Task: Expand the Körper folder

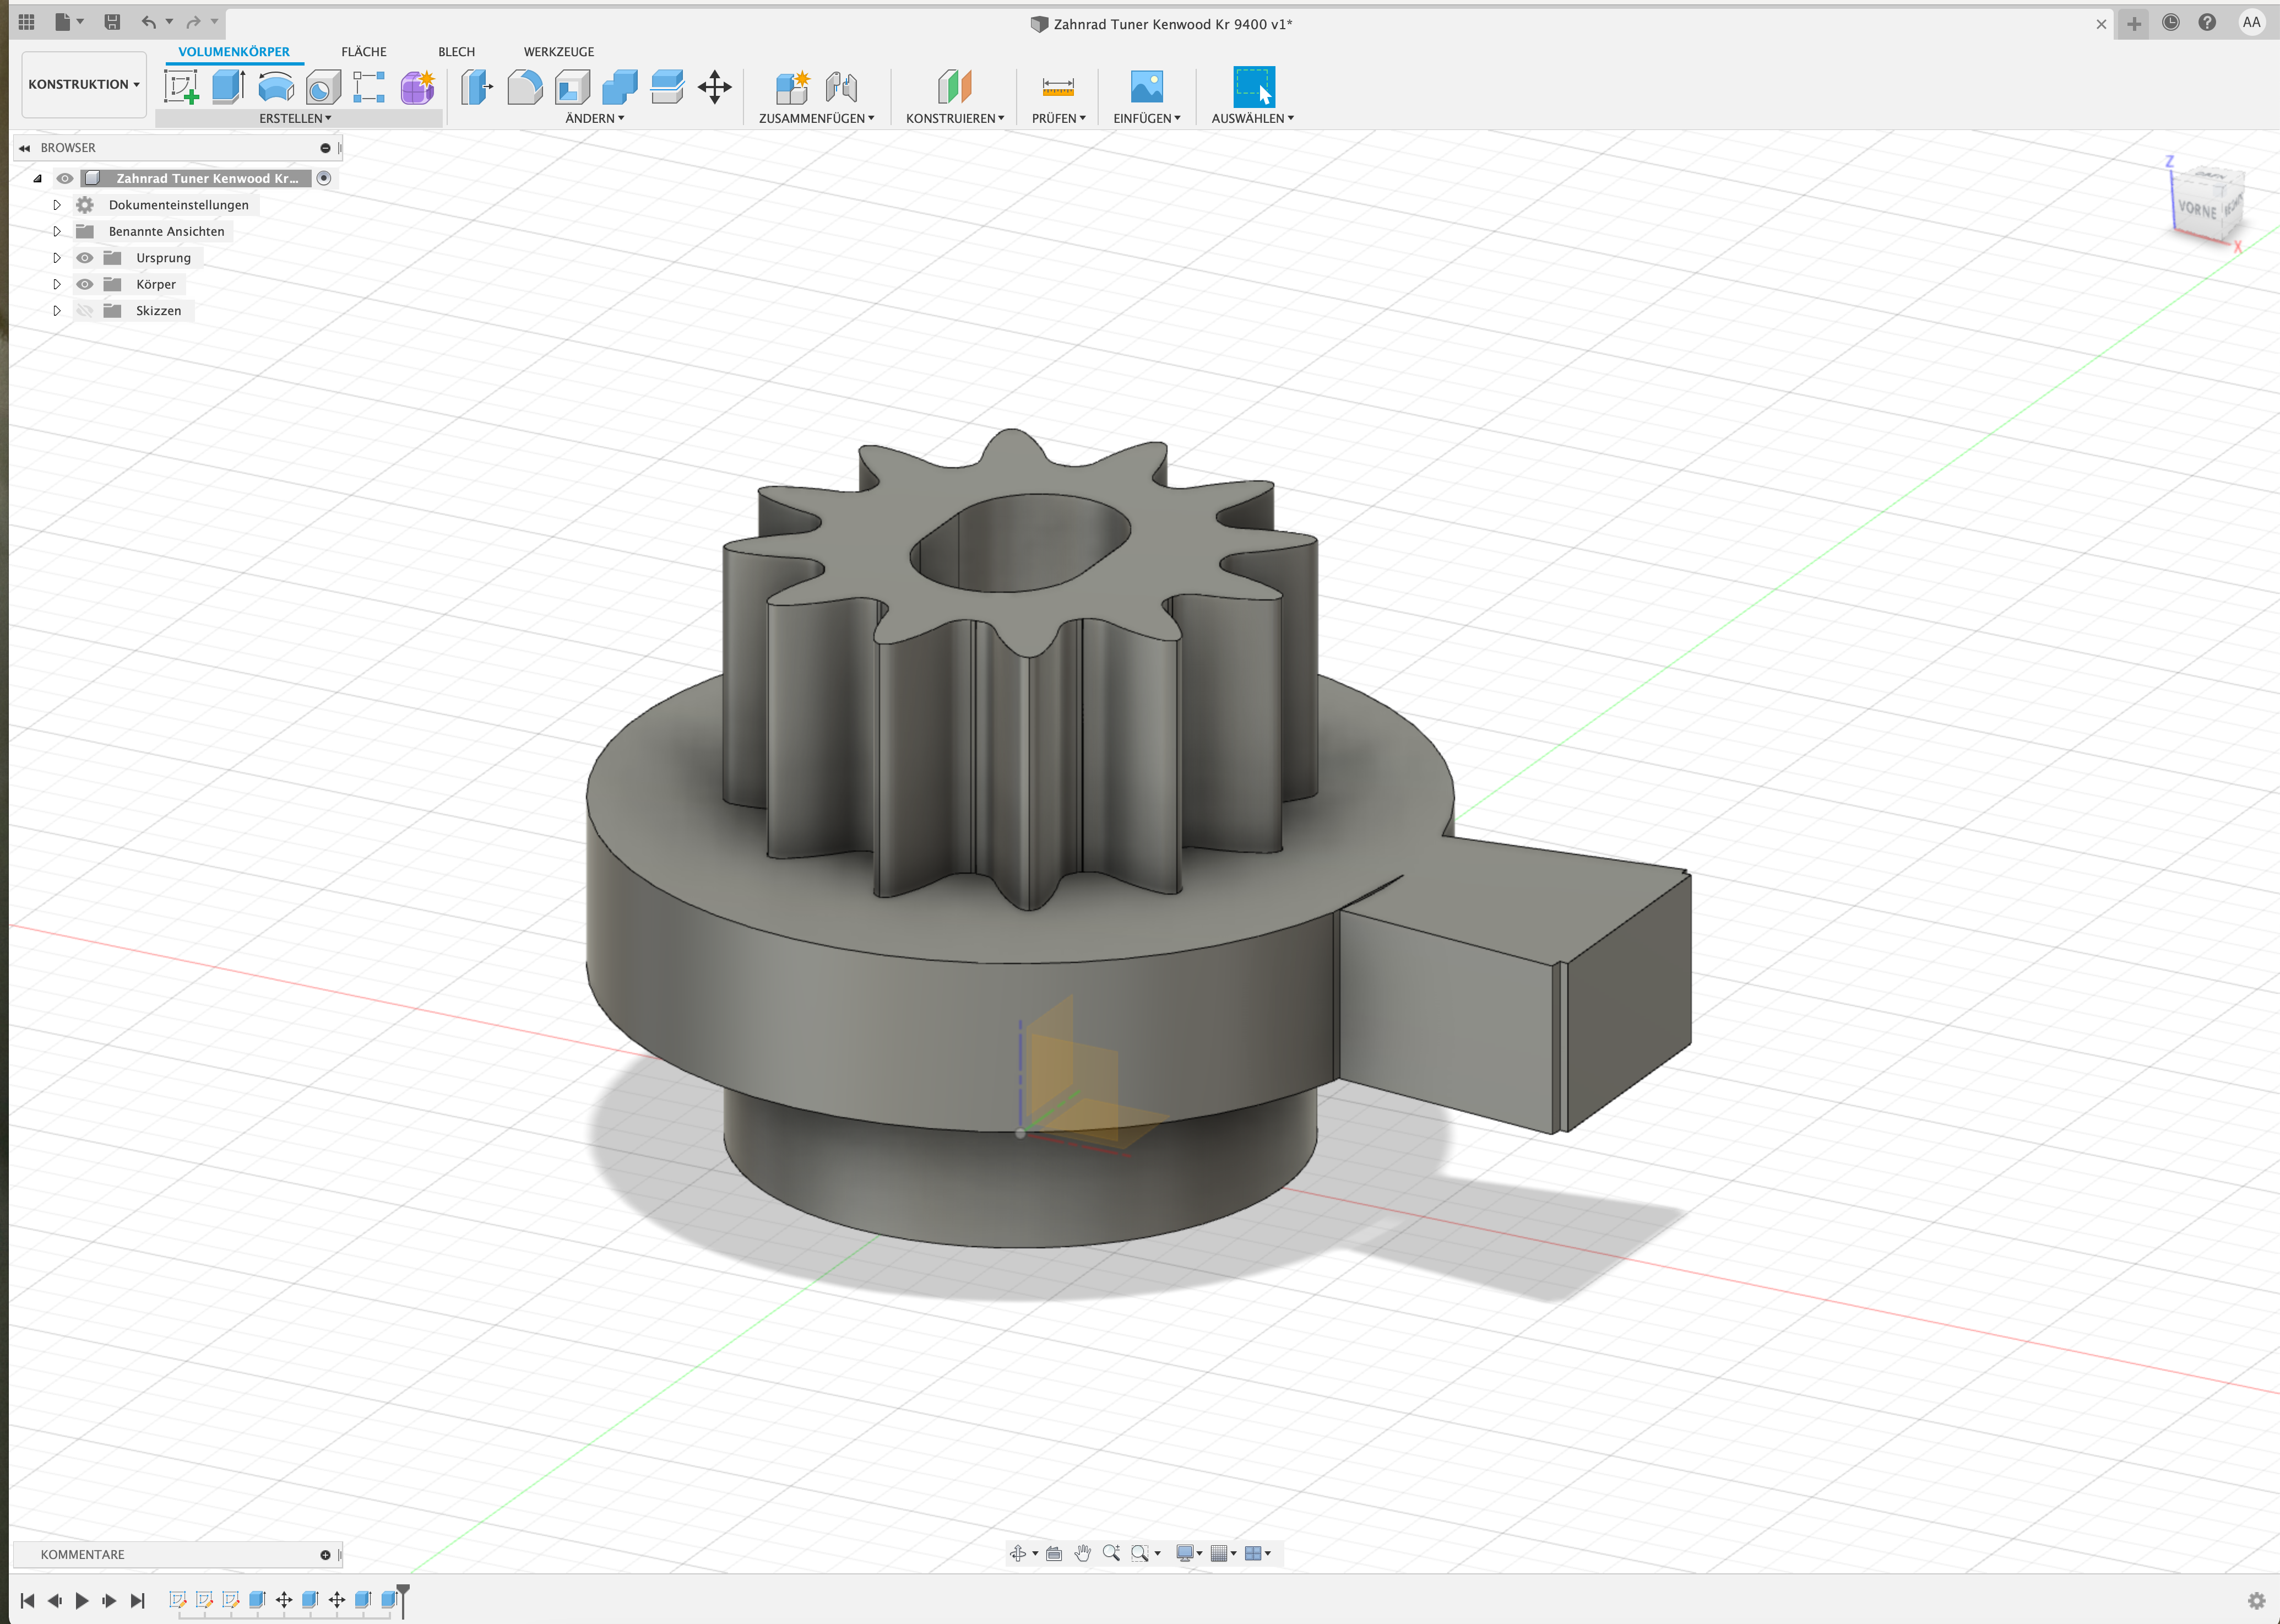Action: (x=57, y=284)
